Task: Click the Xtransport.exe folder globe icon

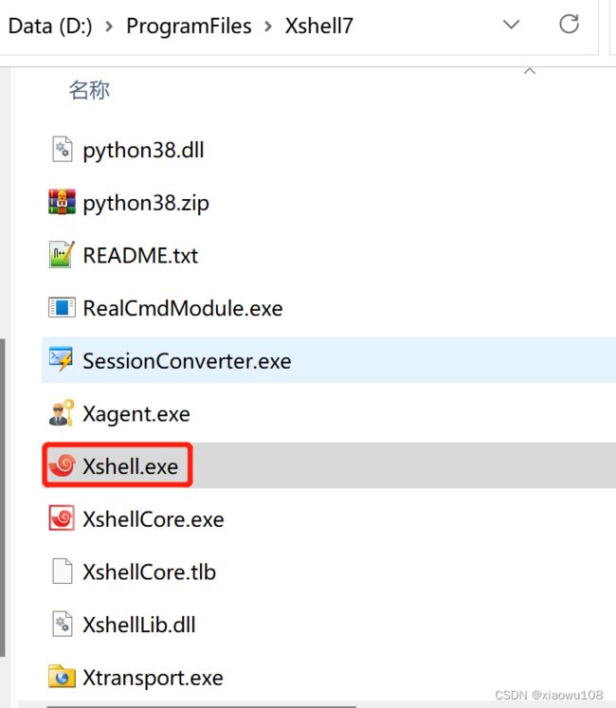Action: 62,677
